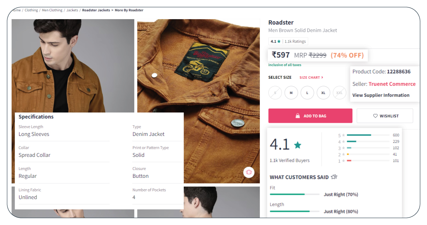
Task: Click the heart icon beside Wishlist
Action: coord(375,116)
